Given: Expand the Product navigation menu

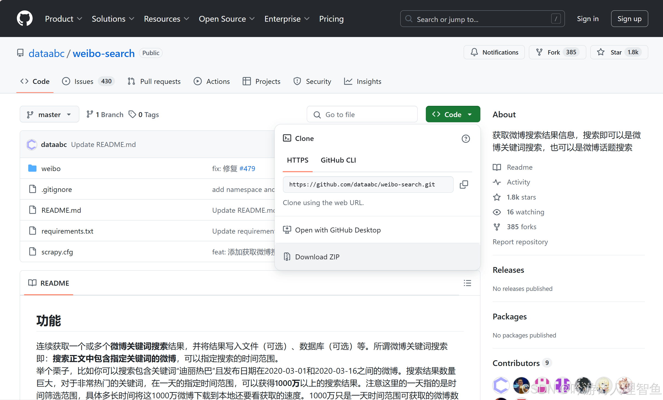Looking at the screenshot, I should 63,19.
